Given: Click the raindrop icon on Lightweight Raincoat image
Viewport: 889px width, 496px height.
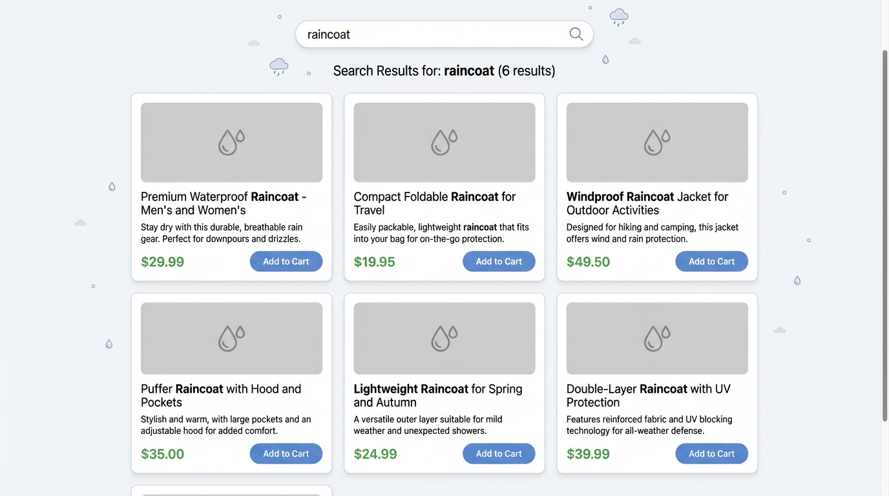Looking at the screenshot, I should click(x=444, y=337).
